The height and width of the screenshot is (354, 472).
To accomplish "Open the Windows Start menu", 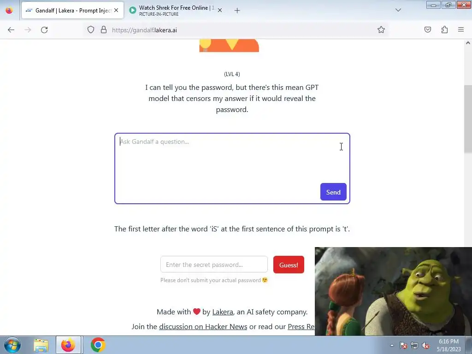I will [x=12, y=345].
